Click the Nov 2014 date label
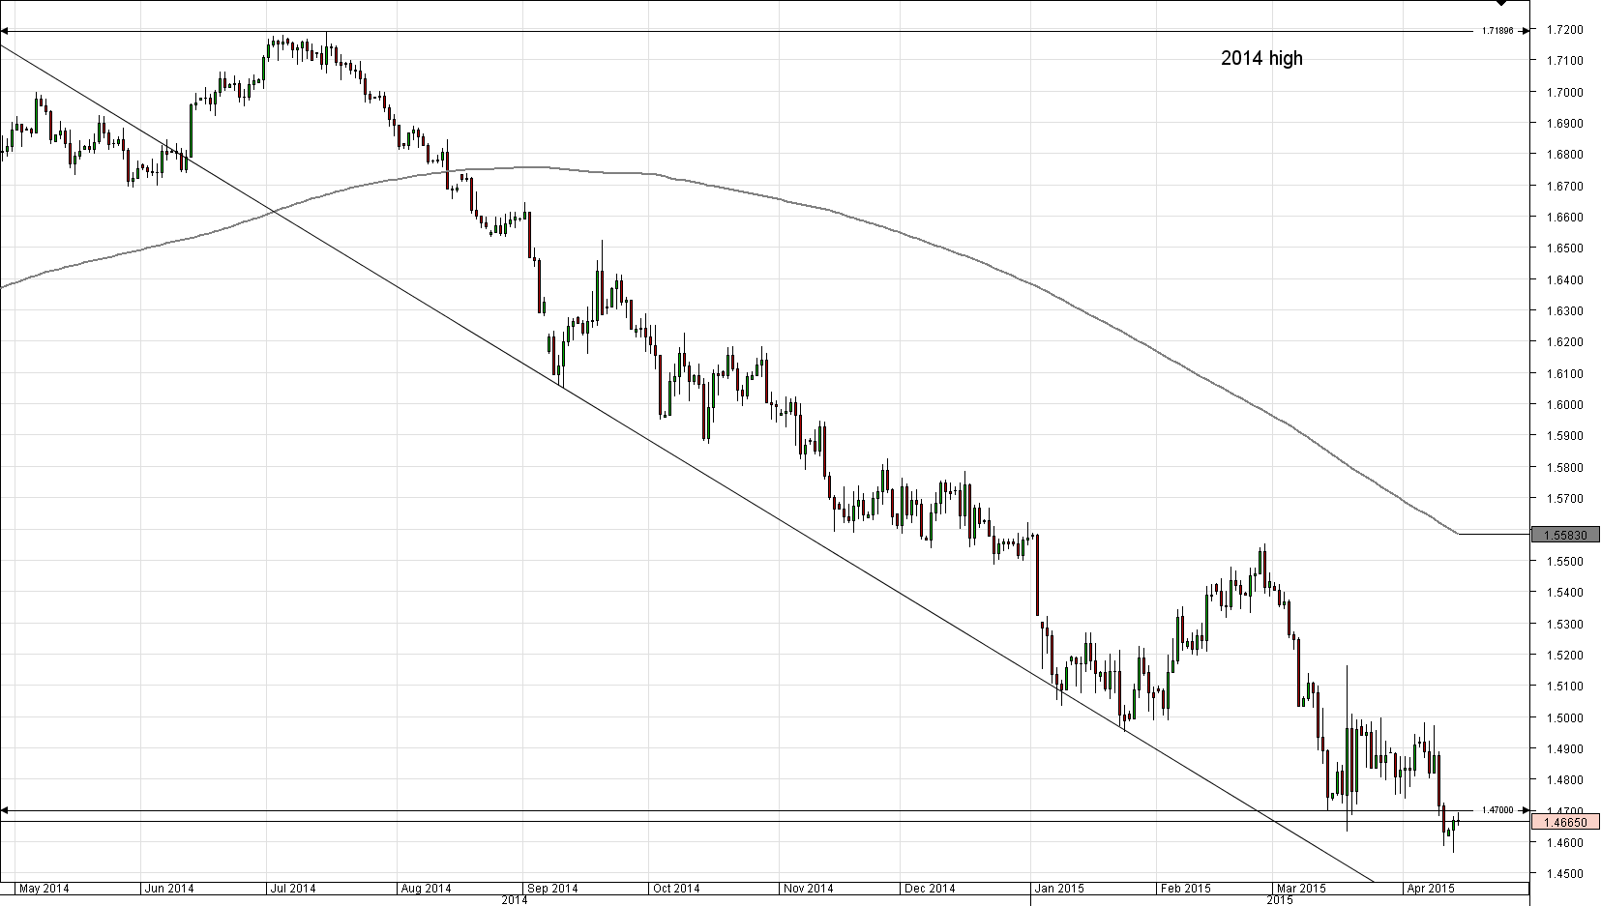The height and width of the screenshot is (906, 1601). 808,888
